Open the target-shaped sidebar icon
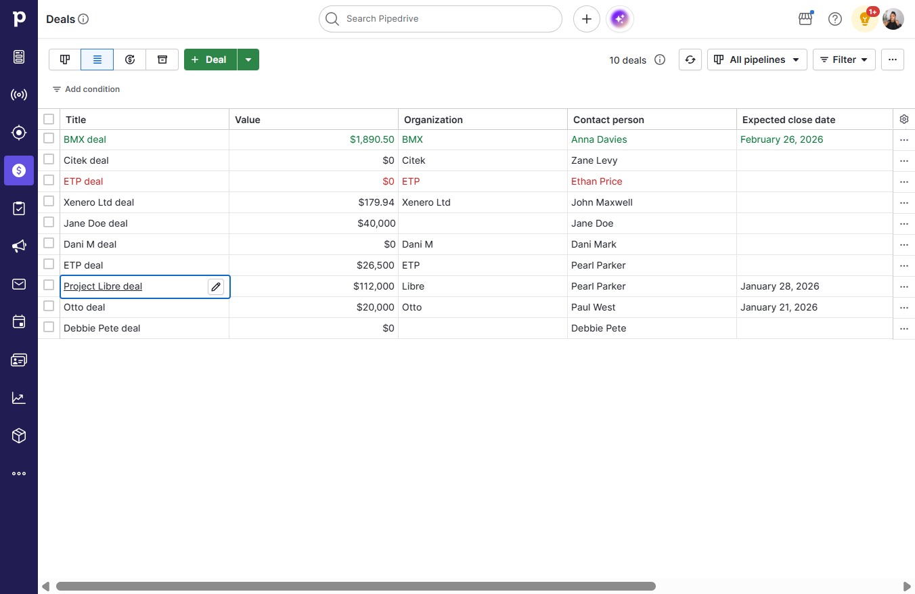Screen dimensions: 915x594 click(19, 133)
